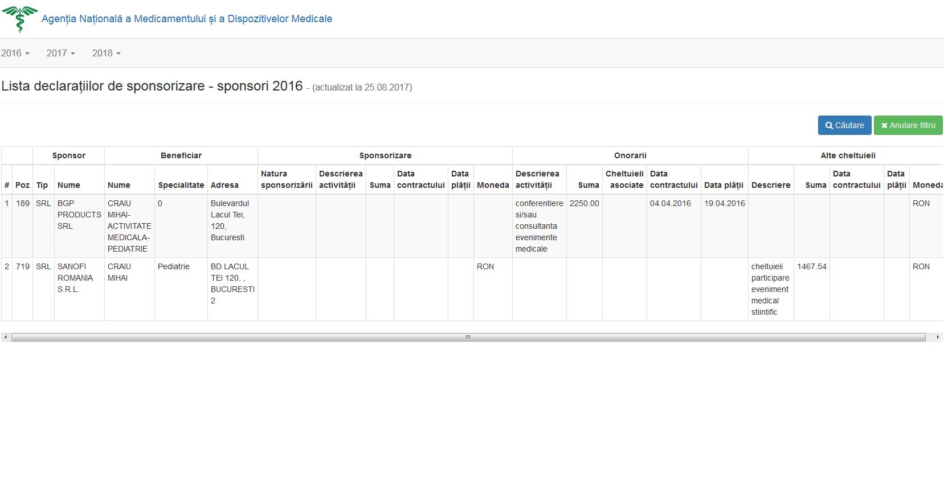944x481 pixels.
Task: Click the X icon on Anulare filtru
Action: tap(884, 126)
